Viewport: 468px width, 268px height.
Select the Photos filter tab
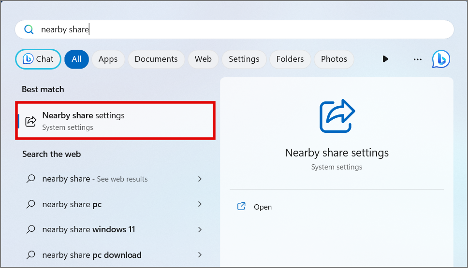pos(334,59)
